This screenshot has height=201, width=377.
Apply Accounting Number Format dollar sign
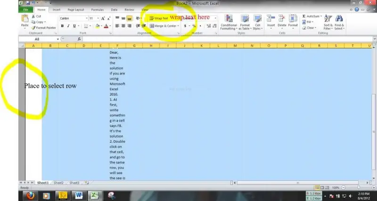(185, 26)
